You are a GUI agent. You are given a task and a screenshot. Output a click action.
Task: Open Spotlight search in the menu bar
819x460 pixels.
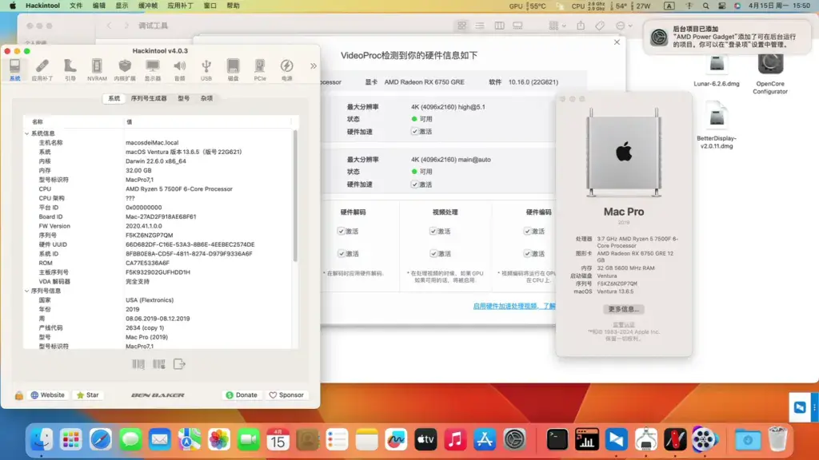705,6
